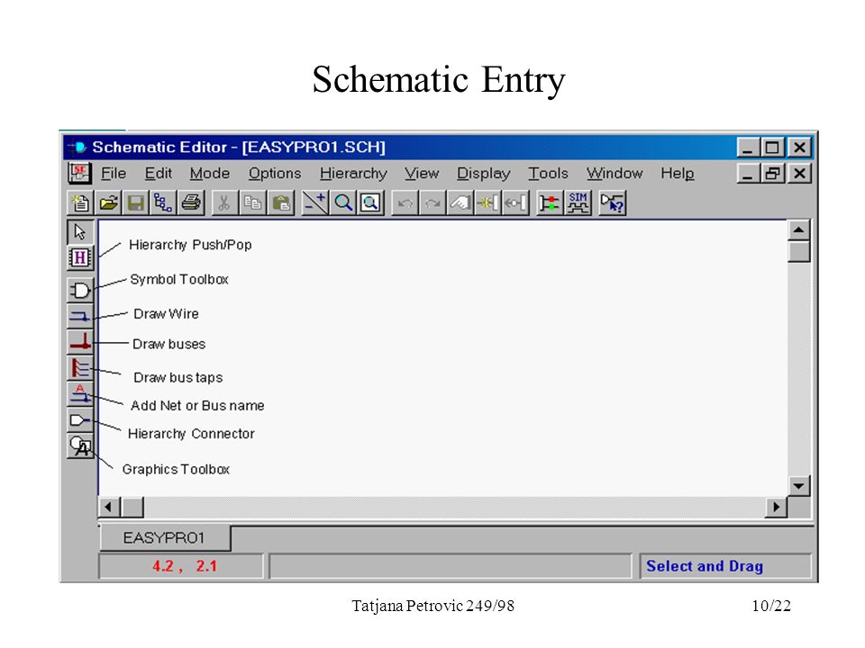
Task: Click the zoom full-page icon
Action: pos(370,202)
